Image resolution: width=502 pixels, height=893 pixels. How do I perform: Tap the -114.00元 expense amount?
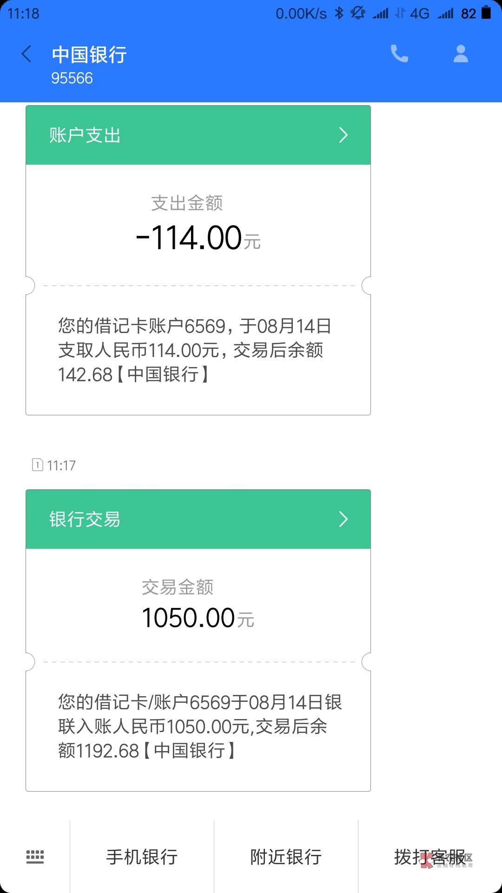198,238
